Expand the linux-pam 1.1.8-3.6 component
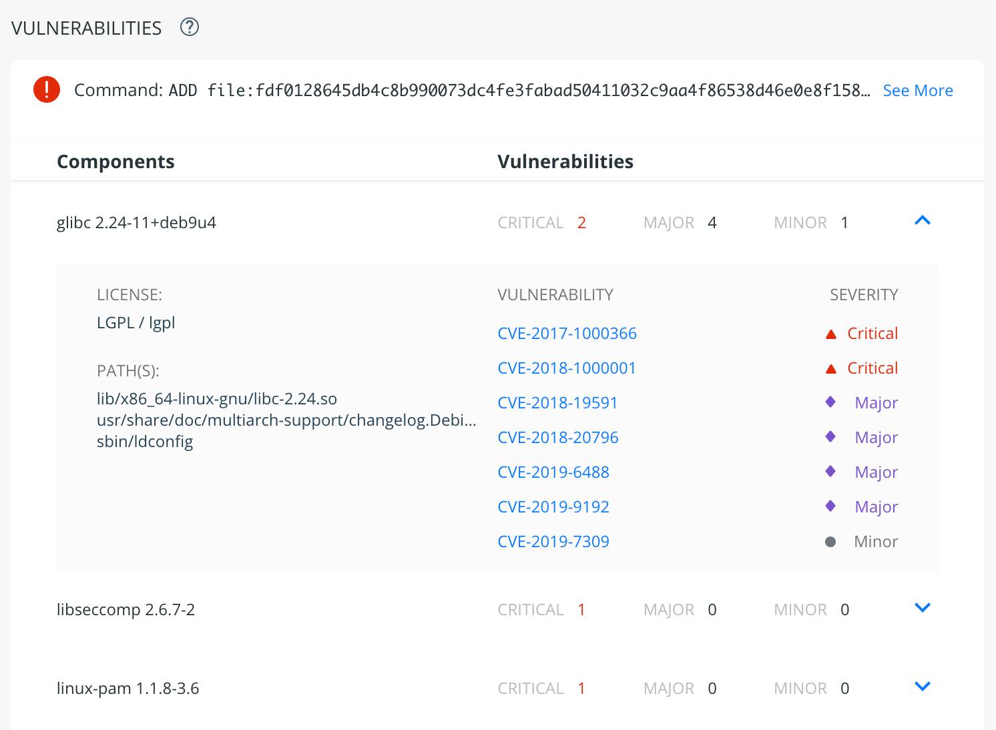The width and height of the screenshot is (996, 730). (x=922, y=687)
